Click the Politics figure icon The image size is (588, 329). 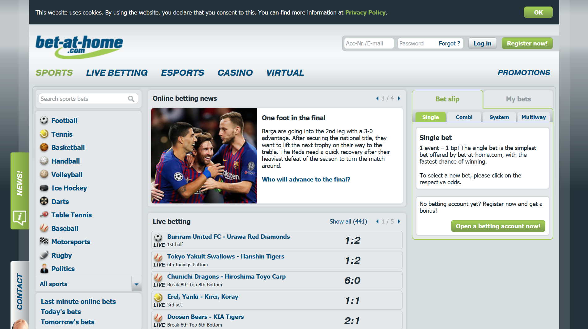pyautogui.click(x=44, y=269)
